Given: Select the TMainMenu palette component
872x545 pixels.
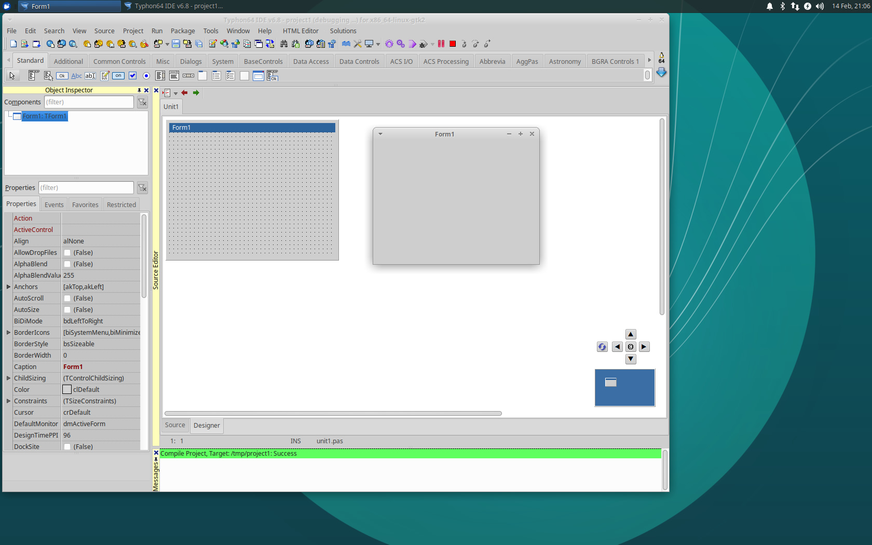Looking at the screenshot, I should click(x=34, y=76).
